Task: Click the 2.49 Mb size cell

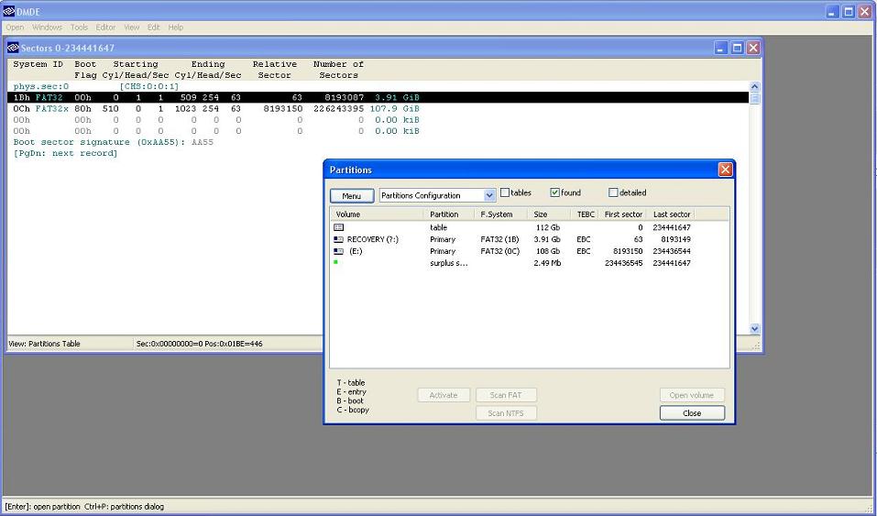Action: click(547, 263)
